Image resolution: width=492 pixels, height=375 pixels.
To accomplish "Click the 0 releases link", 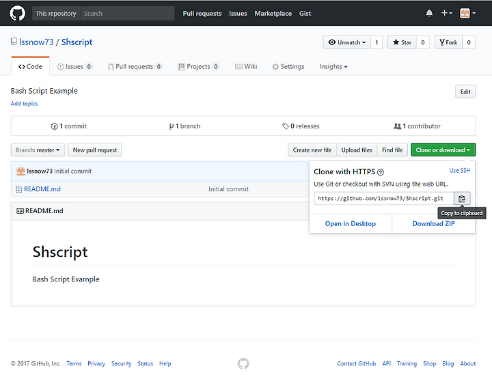I will pyautogui.click(x=301, y=126).
